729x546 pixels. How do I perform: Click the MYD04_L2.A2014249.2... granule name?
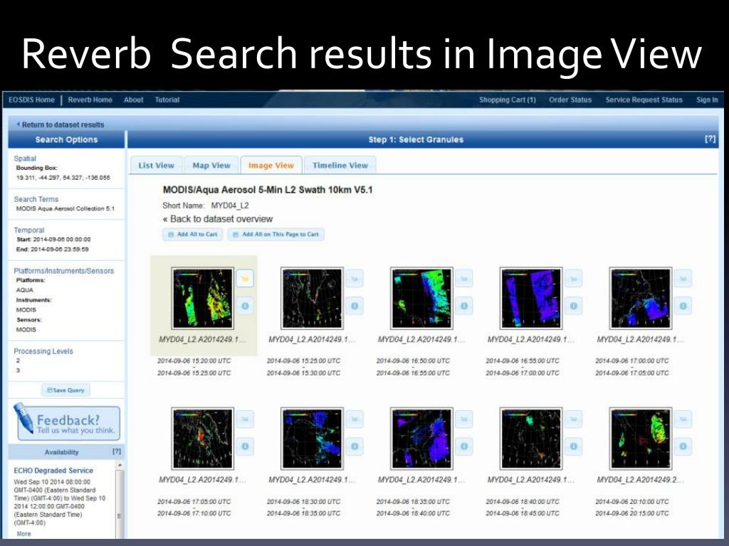click(x=640, y=480)
